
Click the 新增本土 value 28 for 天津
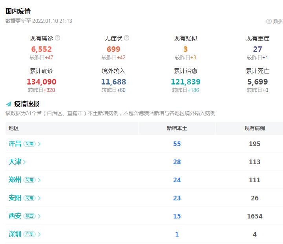click(177, 162)
